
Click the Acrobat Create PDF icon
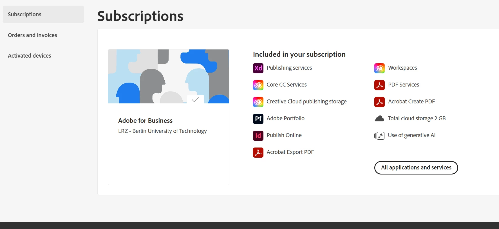tap(379, 102)
